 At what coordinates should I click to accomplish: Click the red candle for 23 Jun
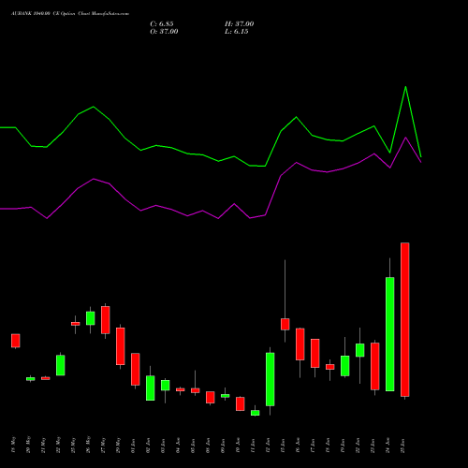coord(375,366)
